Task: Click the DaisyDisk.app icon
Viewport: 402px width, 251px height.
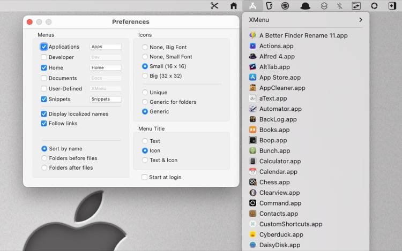Action: point(252,245)
